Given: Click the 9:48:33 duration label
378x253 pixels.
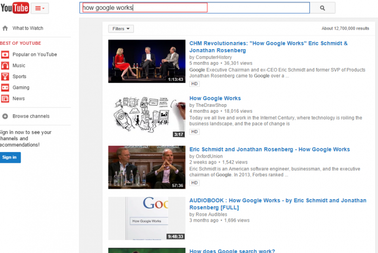Looking at the screenshot, I should point(175,237).
